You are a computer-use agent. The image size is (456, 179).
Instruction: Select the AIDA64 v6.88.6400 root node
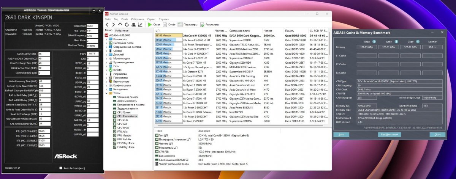[x=118, y=35]
